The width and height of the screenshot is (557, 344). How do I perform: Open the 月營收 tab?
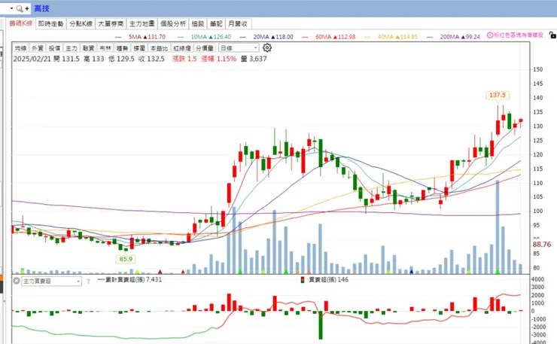tap(238, 24)
